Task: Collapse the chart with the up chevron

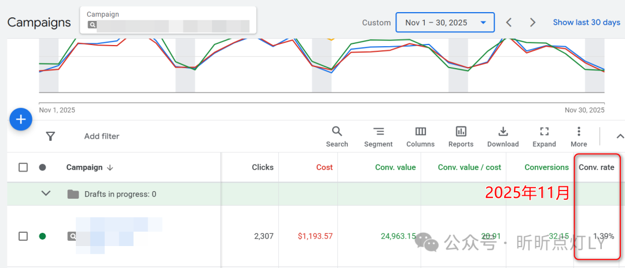Action: tap(620, 136)
